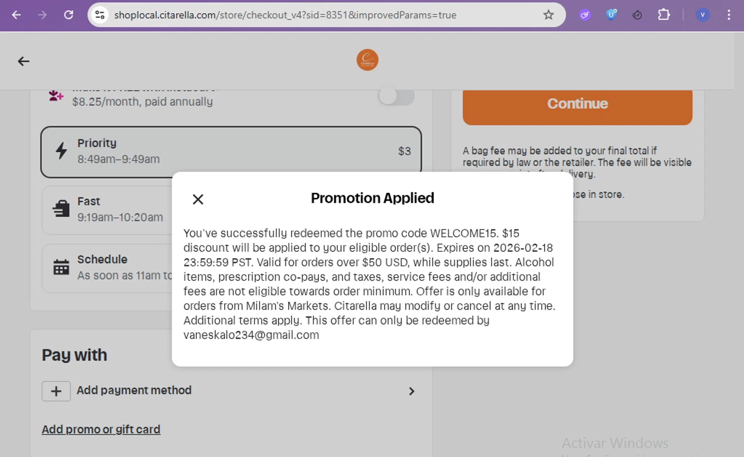Click the Citarella orange logo
This screenshot has width=744, height=457.
[368, 60]
